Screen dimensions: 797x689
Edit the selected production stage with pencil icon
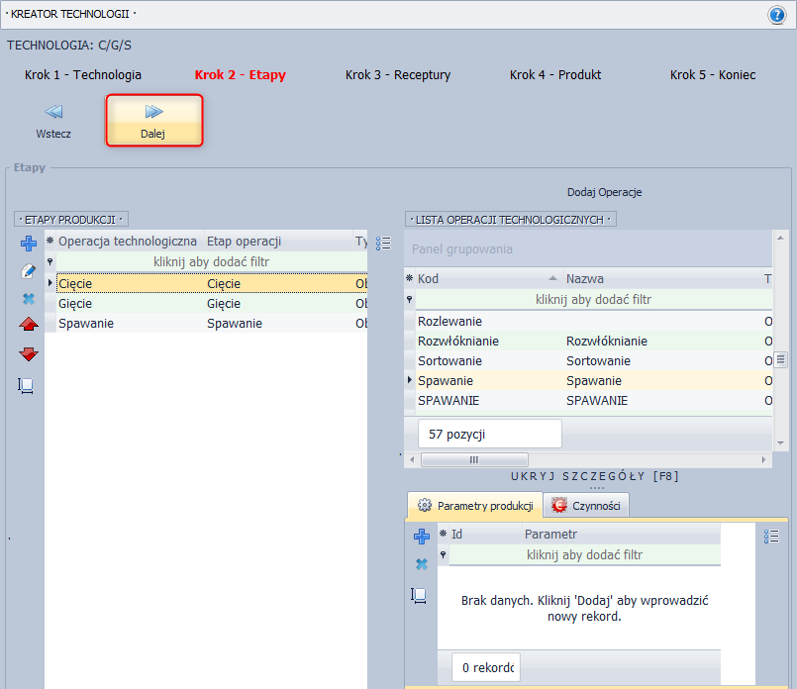tap(28, 271)
